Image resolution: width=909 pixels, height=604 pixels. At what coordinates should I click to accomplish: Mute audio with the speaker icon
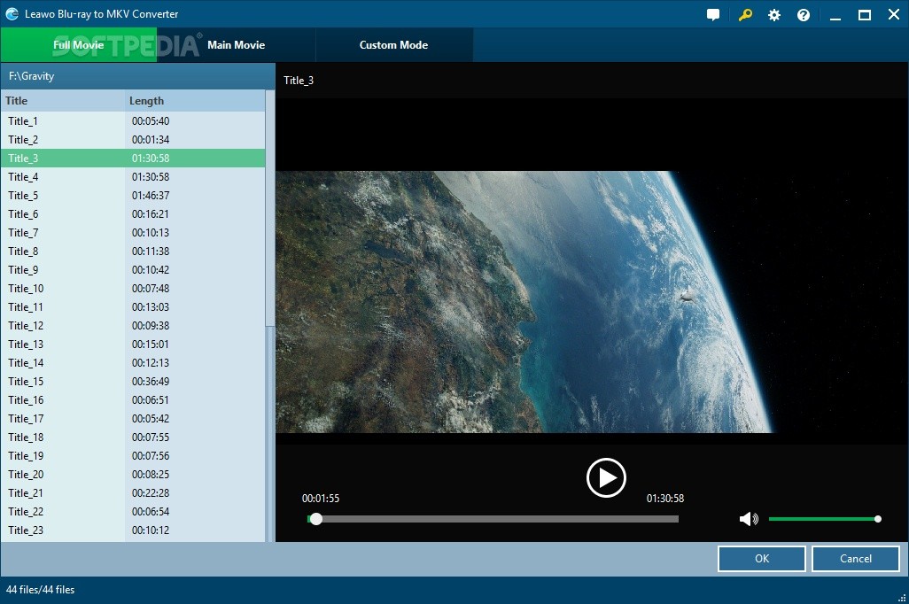[749, 519]
